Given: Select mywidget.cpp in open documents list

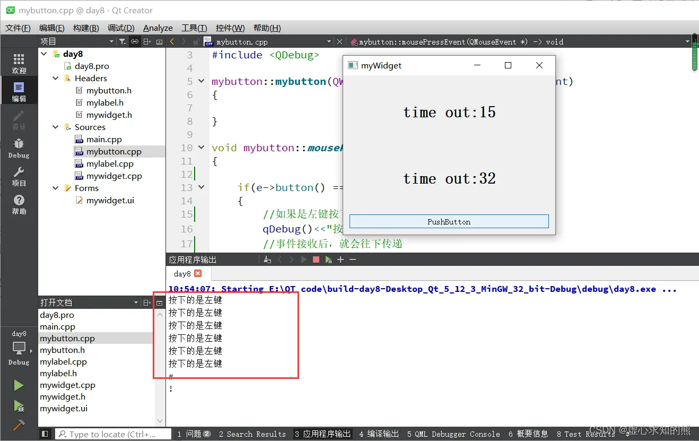Looking at the screenshot, I should [x=67, y=385].
